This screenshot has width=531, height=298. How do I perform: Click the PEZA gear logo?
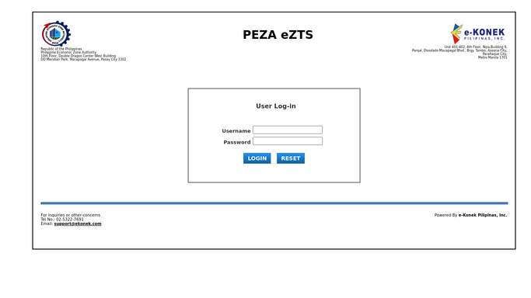pos(56,34)
